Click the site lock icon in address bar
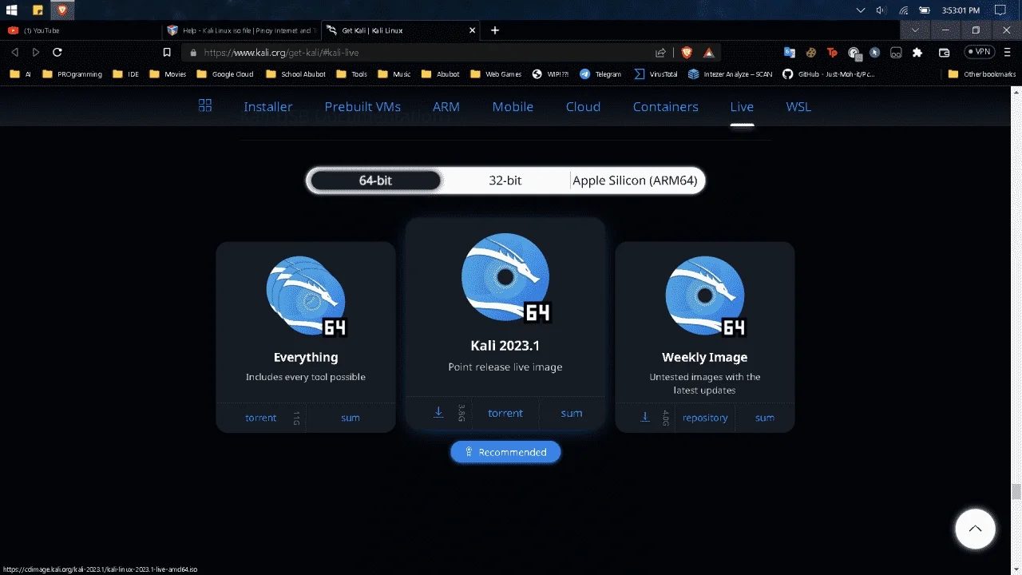Image resolution: width=1022 pixels, height=575 pixels. (x=193, y=53)
